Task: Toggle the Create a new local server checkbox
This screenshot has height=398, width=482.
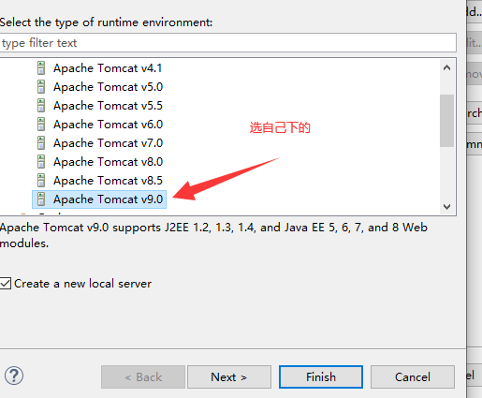Action: [x=6, y=284]
